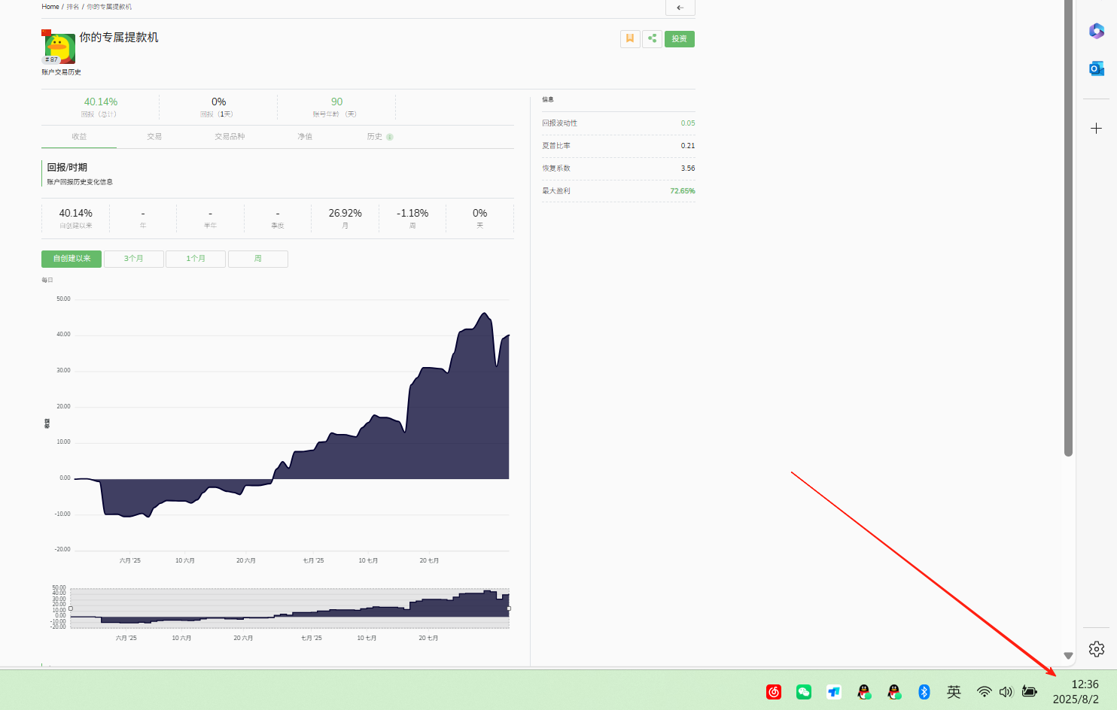Click the right handle of the chart range navigator

click(x=509, y=608)
